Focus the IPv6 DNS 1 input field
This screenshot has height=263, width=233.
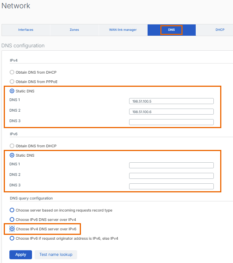[x=171, y=165]
